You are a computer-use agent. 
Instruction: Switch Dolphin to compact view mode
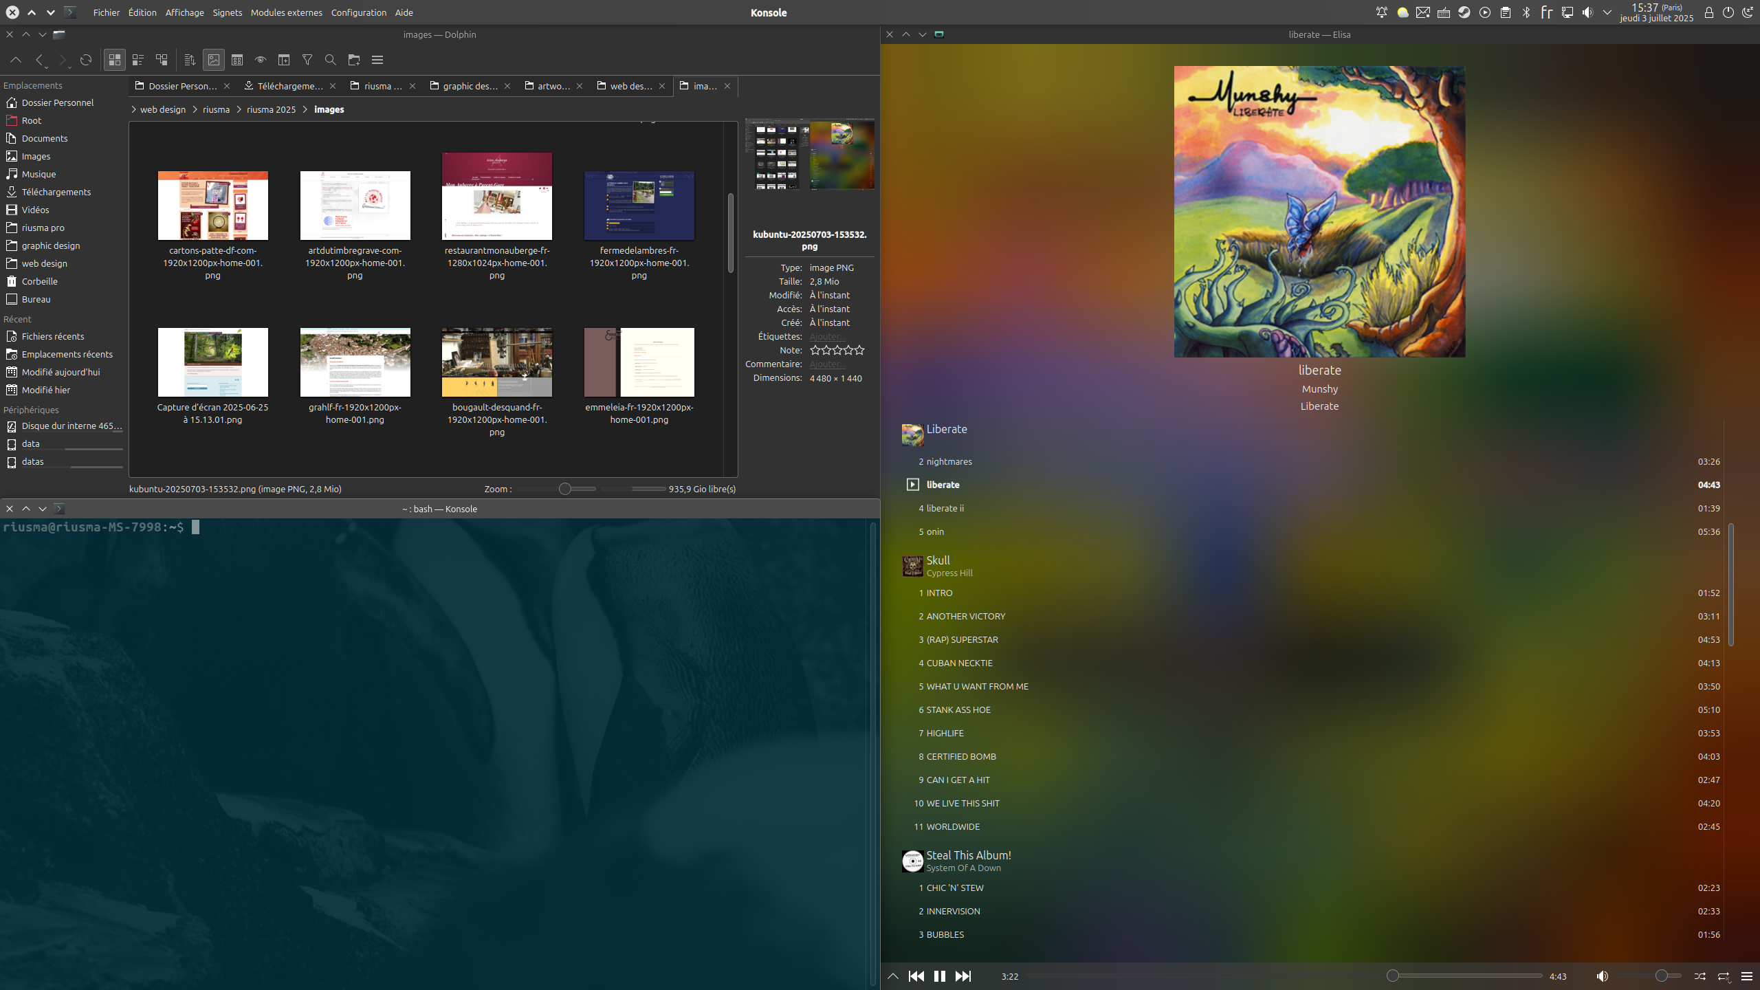[138, 60]
